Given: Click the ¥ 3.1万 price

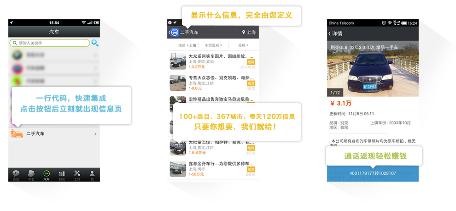Looking at the screenshot, I should point(341,103).
